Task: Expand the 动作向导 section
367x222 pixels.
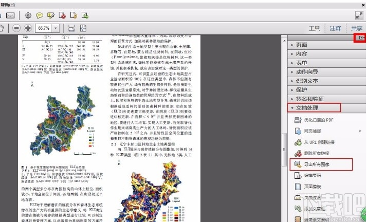Action: [x=326, y=72]
